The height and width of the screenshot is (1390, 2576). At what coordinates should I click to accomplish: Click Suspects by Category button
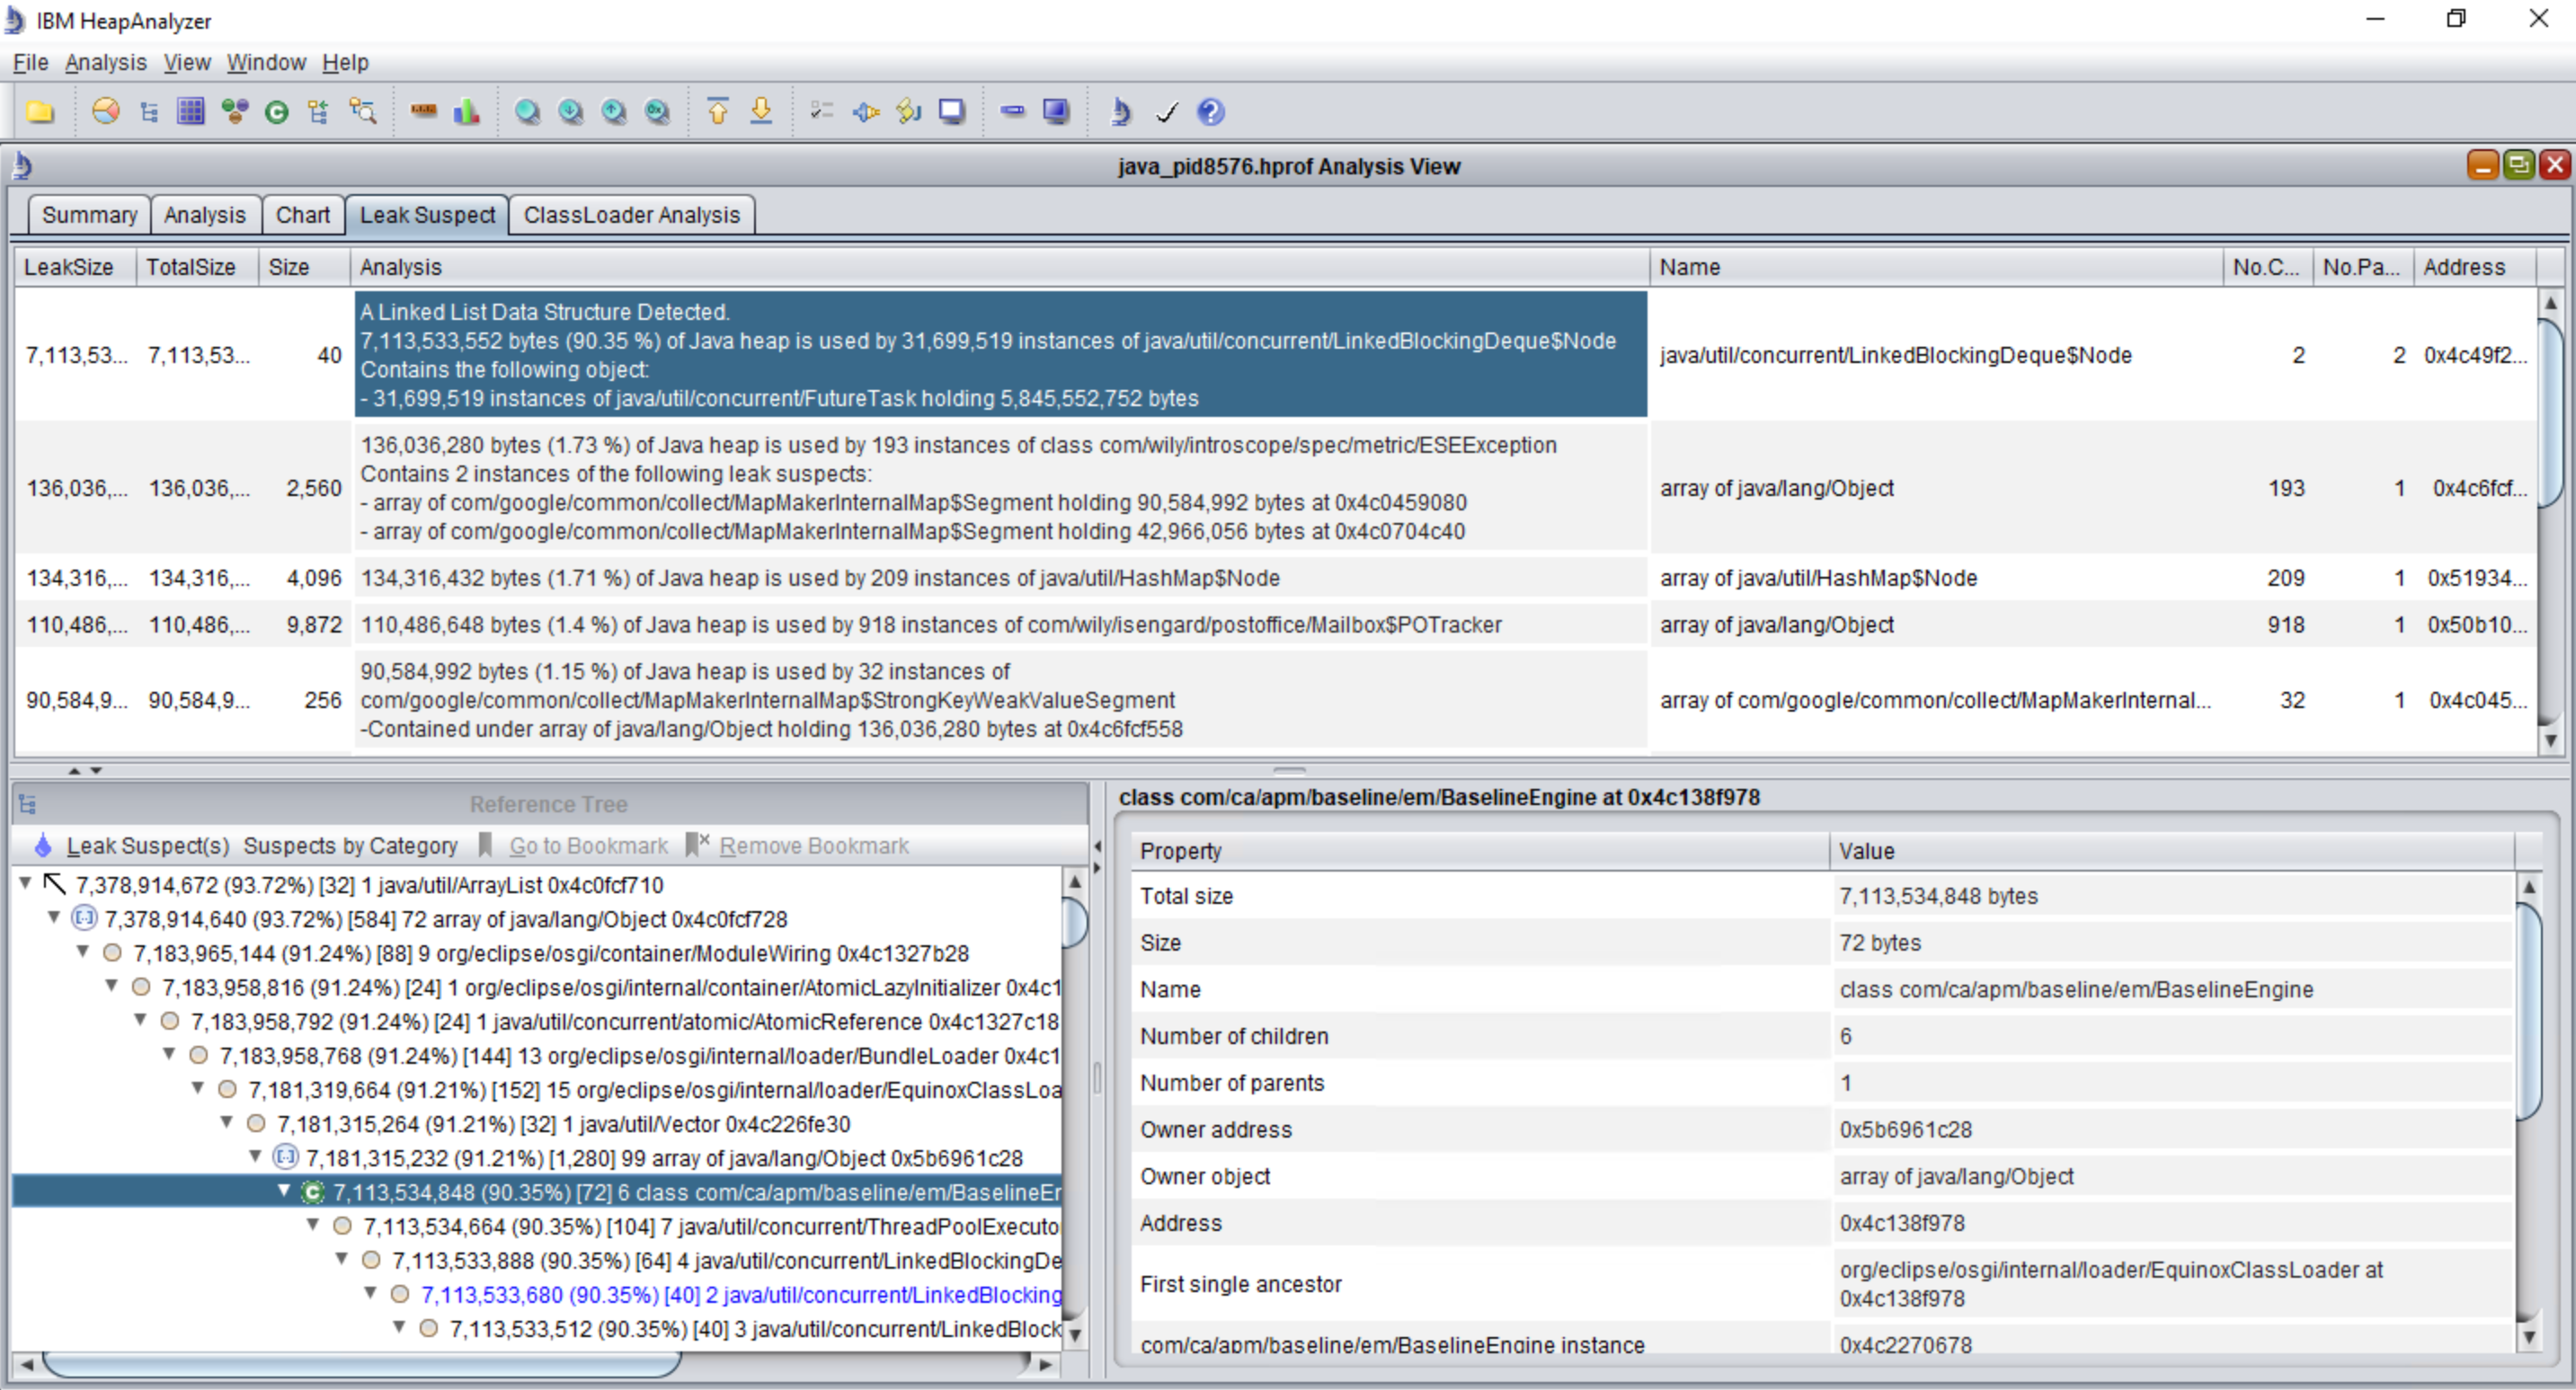tap(350, 846)
